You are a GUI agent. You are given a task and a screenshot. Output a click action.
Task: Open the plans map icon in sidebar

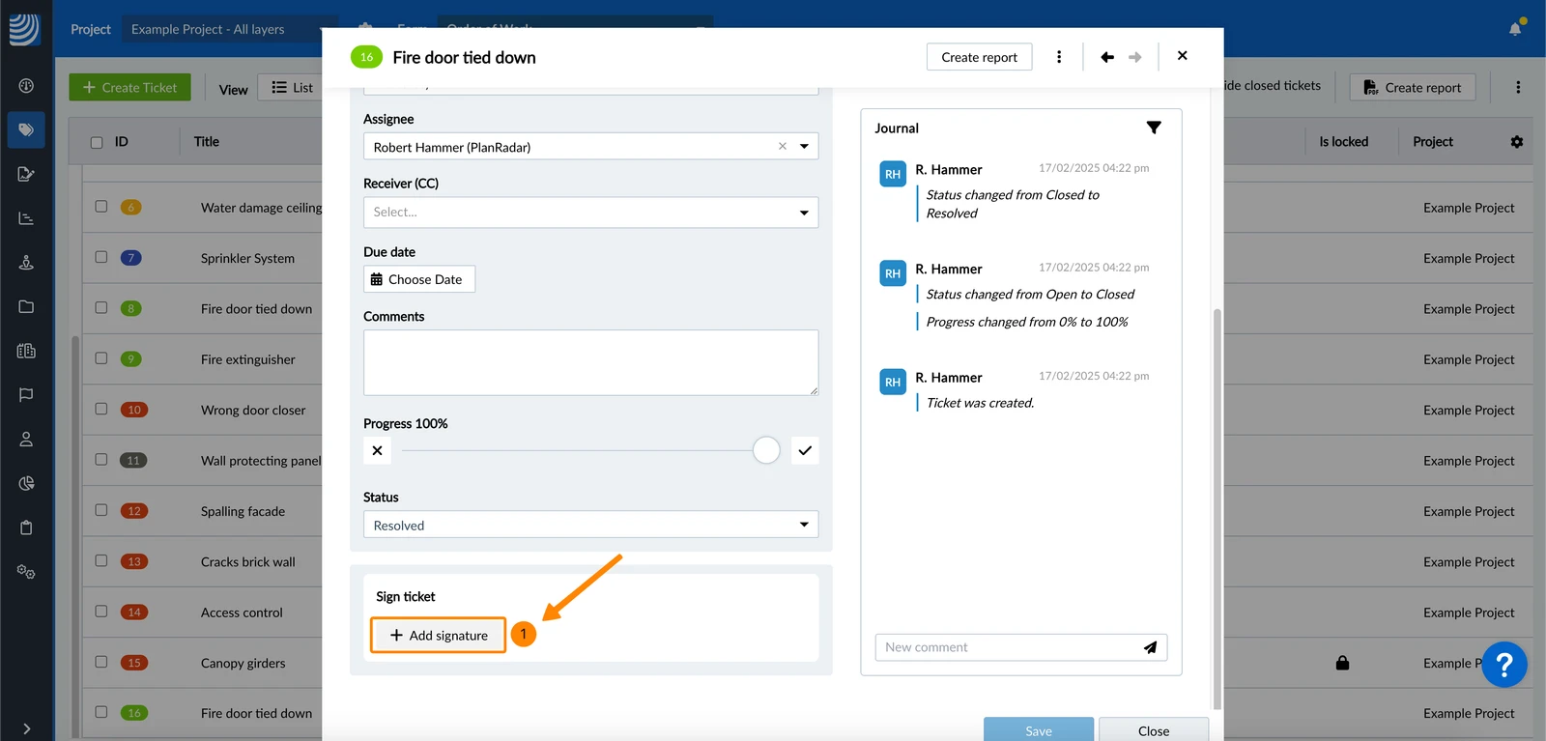tap(26, 351)
